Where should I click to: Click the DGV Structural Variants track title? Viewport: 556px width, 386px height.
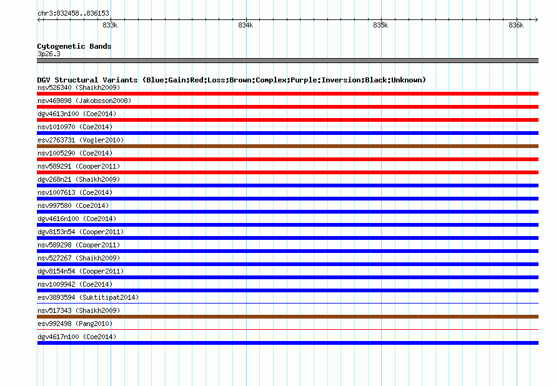click(x=232, y=80)
